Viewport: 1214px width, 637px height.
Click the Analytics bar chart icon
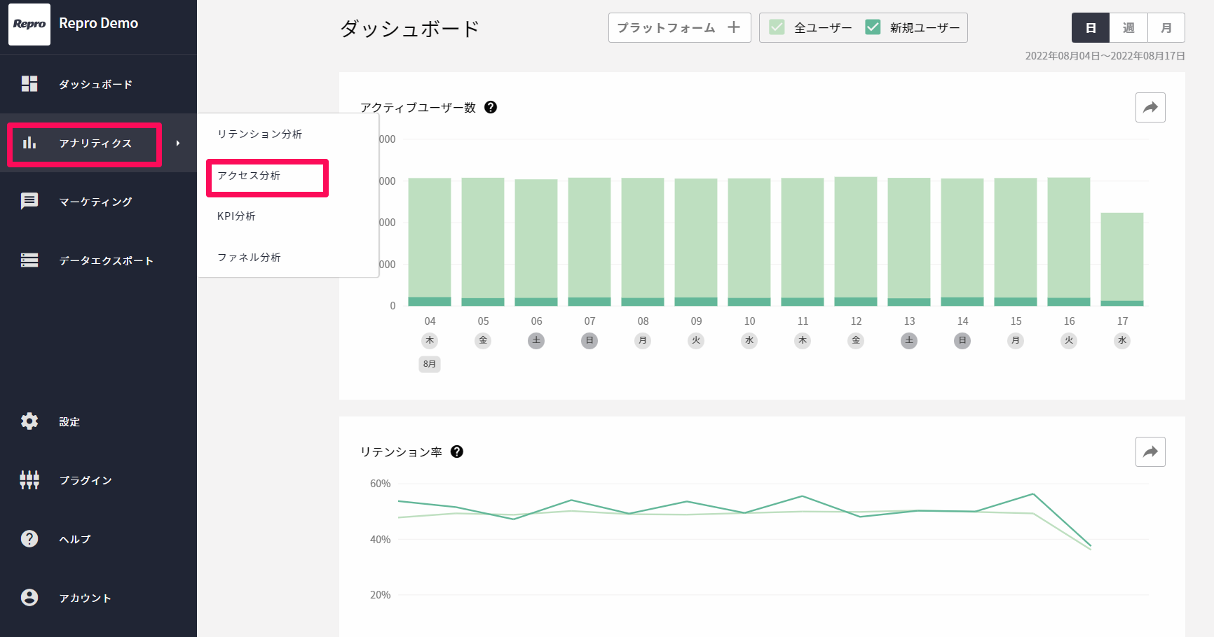(x=29, y=143)
